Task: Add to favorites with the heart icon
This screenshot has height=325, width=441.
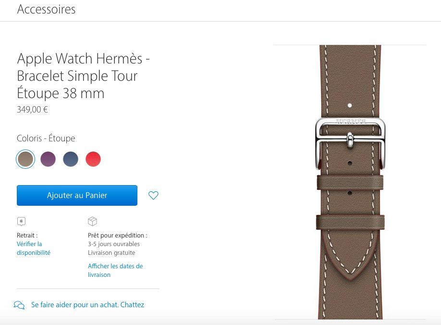Action: (153, 195)
